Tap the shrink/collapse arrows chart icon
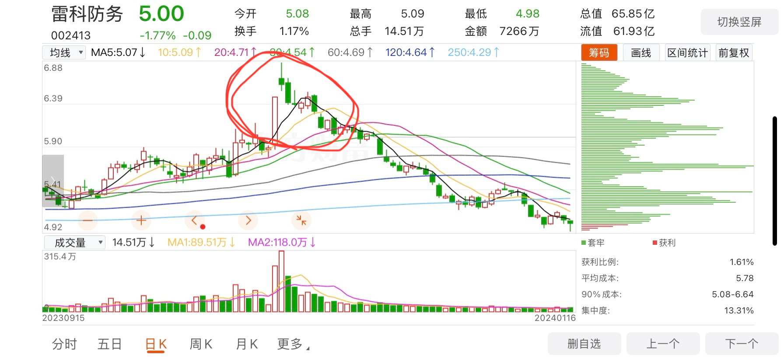Viewport: 784px width, 362px height. pos(301,220)
